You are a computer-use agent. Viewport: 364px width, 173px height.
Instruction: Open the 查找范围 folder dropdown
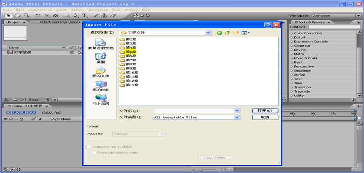[x=208, y=33]
